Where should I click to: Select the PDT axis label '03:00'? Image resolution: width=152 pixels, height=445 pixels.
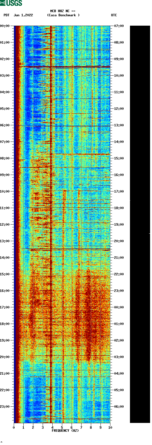(5, 76)
